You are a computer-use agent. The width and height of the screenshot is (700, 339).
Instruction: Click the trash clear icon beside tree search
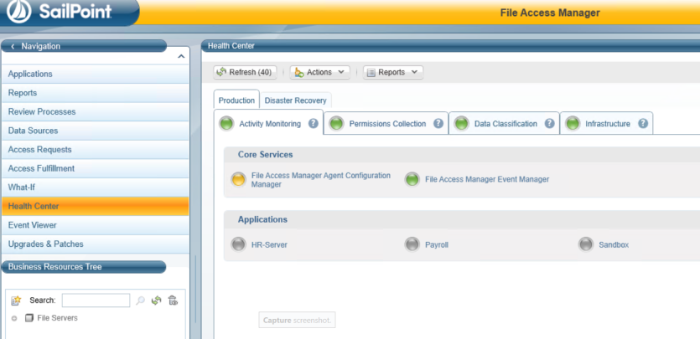(172, 300)
